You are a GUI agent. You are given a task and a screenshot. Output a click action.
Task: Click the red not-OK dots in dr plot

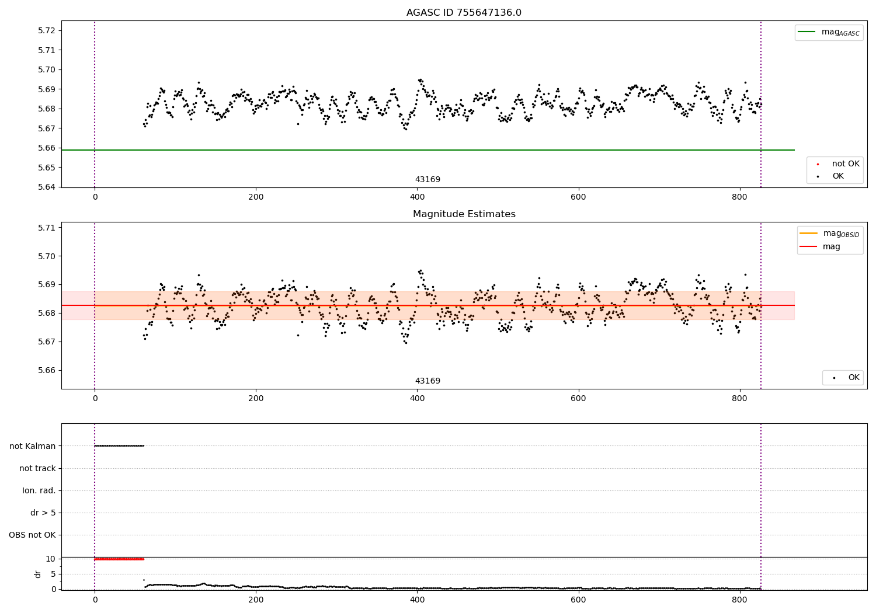119,559
